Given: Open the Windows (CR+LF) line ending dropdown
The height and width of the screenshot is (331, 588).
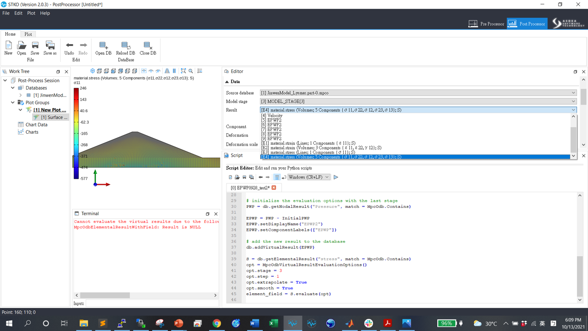Looking at the screenshot, I should pos(309,177).
